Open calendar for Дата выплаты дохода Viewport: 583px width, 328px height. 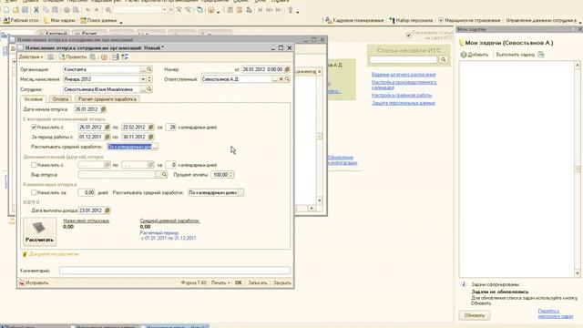107,210
